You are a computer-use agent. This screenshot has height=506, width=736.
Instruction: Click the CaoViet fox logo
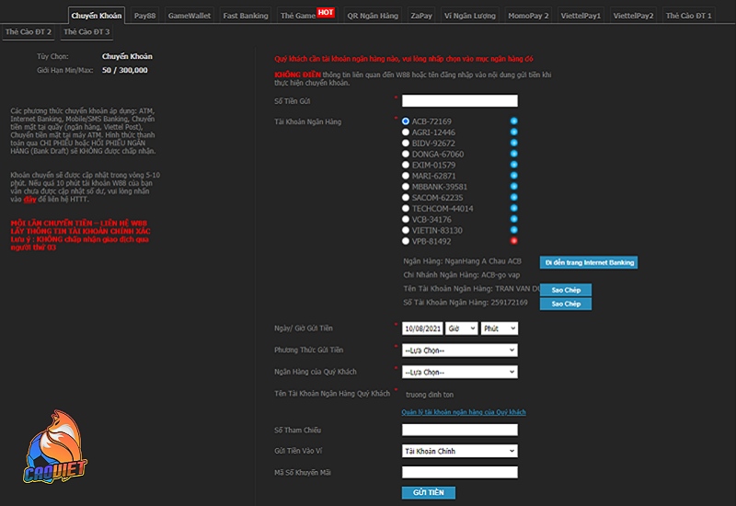coord(55,447)
